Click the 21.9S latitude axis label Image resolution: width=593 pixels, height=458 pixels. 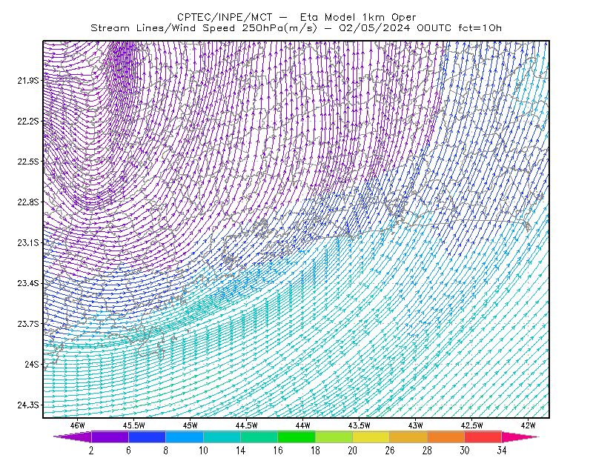[27, 81]
